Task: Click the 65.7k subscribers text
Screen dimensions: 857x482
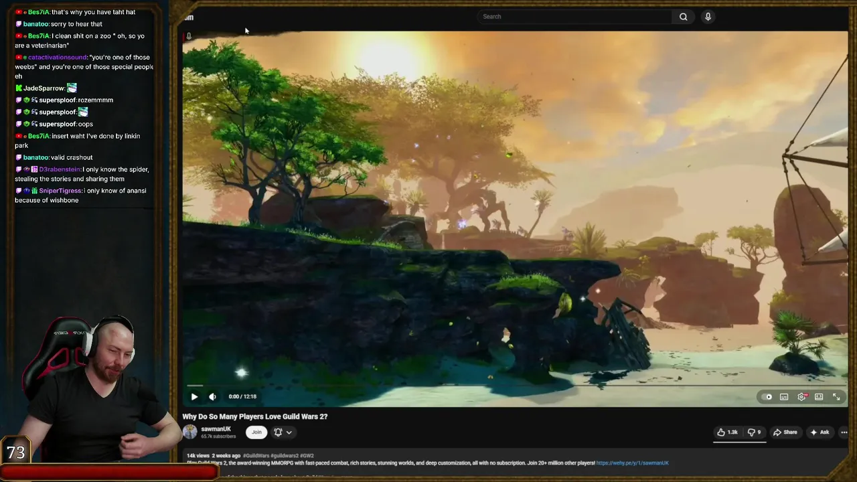Action: click(x=218, y=436)
